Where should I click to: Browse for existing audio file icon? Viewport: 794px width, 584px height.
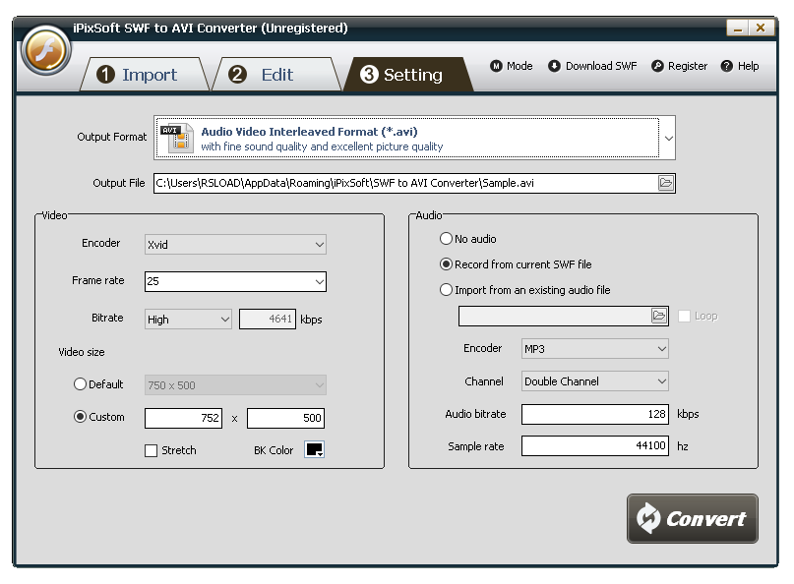659,316
